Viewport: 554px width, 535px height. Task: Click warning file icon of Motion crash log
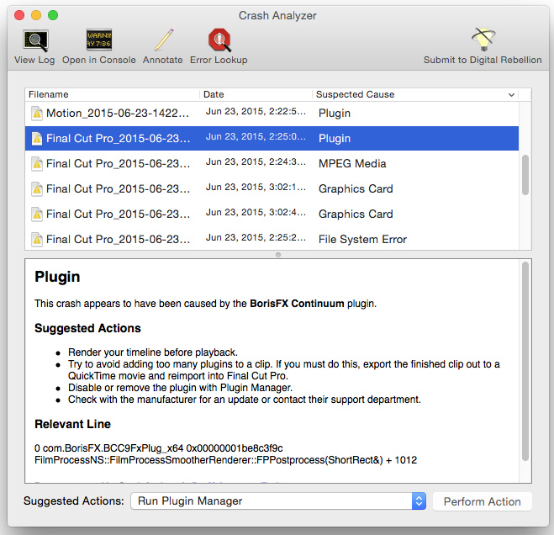pos(37,114)
